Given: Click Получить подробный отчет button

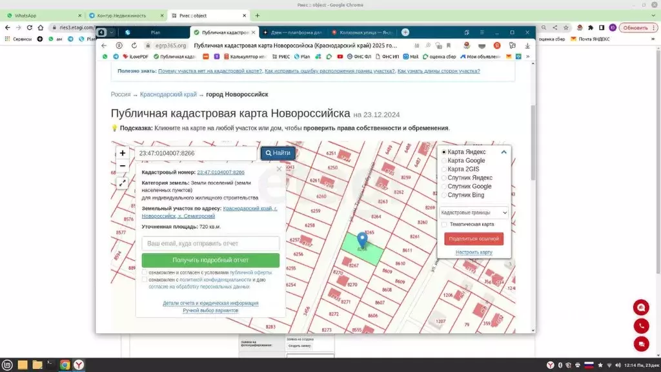Looking at the screenshot, I should [x=210, y=260].
